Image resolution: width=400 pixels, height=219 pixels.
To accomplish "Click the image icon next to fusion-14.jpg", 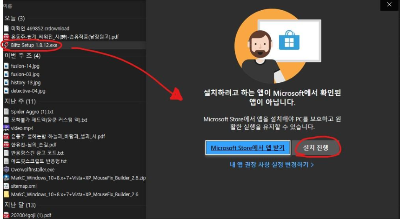I will coord(6,66).
